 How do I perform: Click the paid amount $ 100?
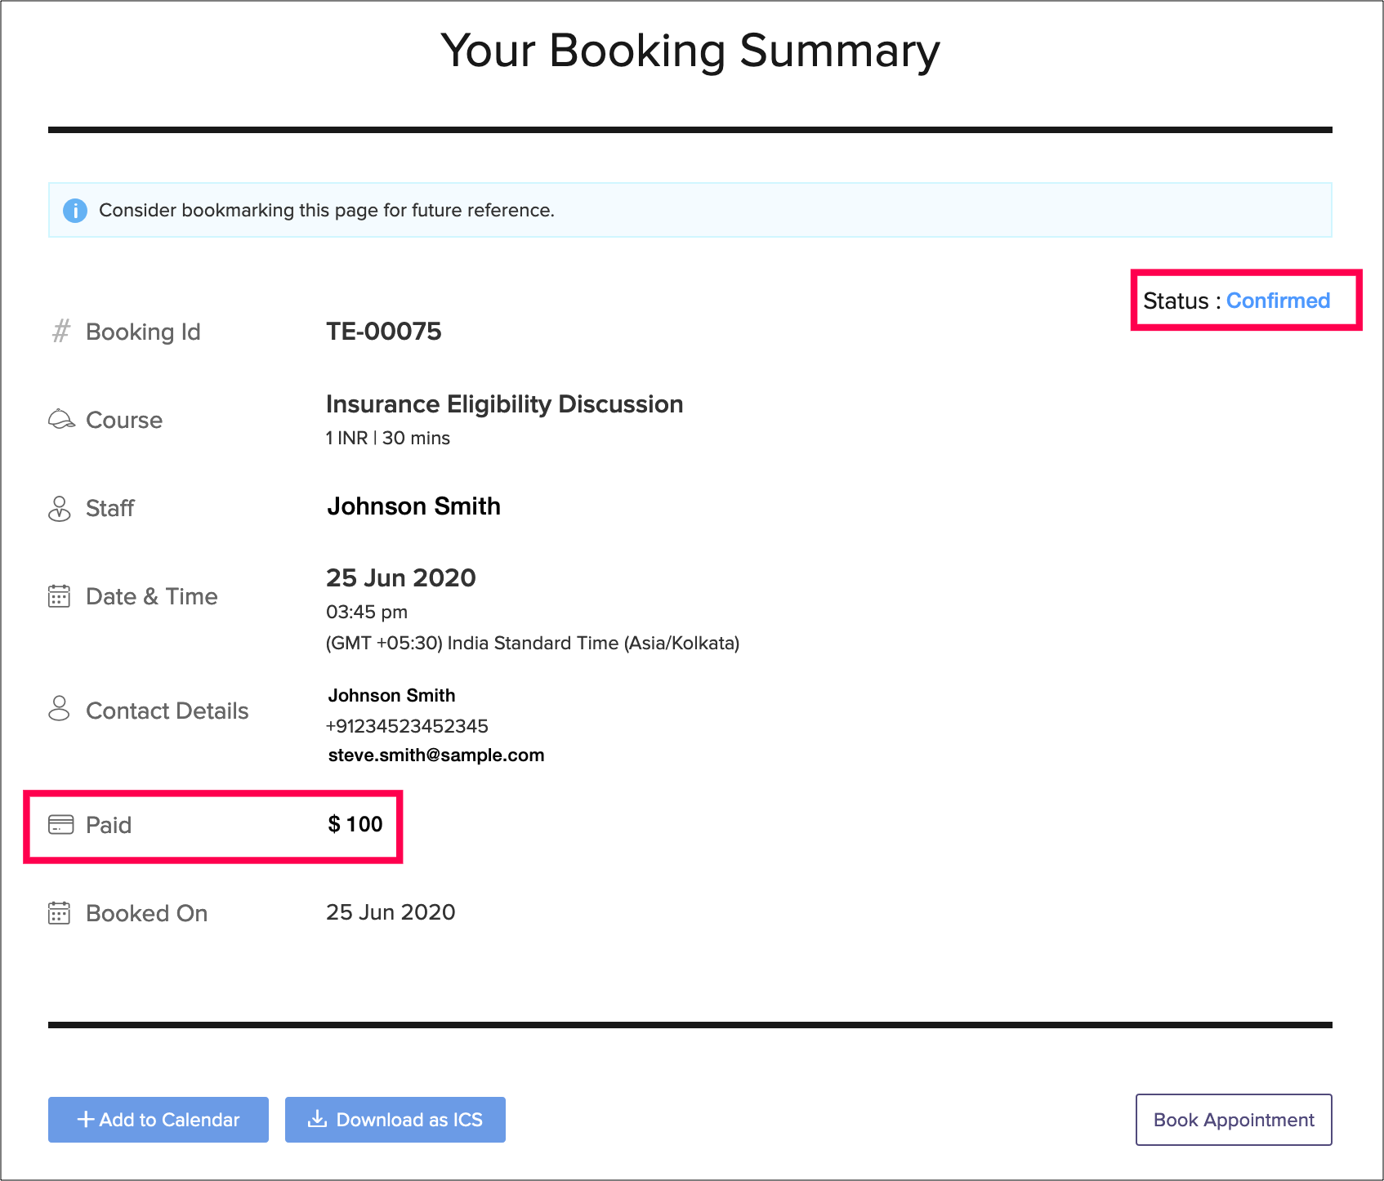(x=355, y=824)
